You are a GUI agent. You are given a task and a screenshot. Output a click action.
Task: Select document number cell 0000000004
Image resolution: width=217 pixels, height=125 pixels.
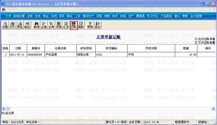[x=36, y=54]
